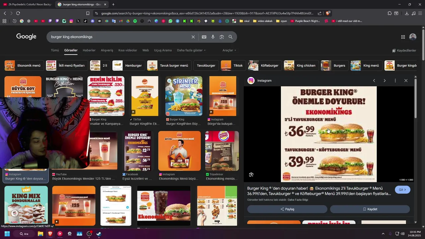Open the on-screen keyboard icon in search
This screenshot has height=239, width=425.
[x=204, y=37]
